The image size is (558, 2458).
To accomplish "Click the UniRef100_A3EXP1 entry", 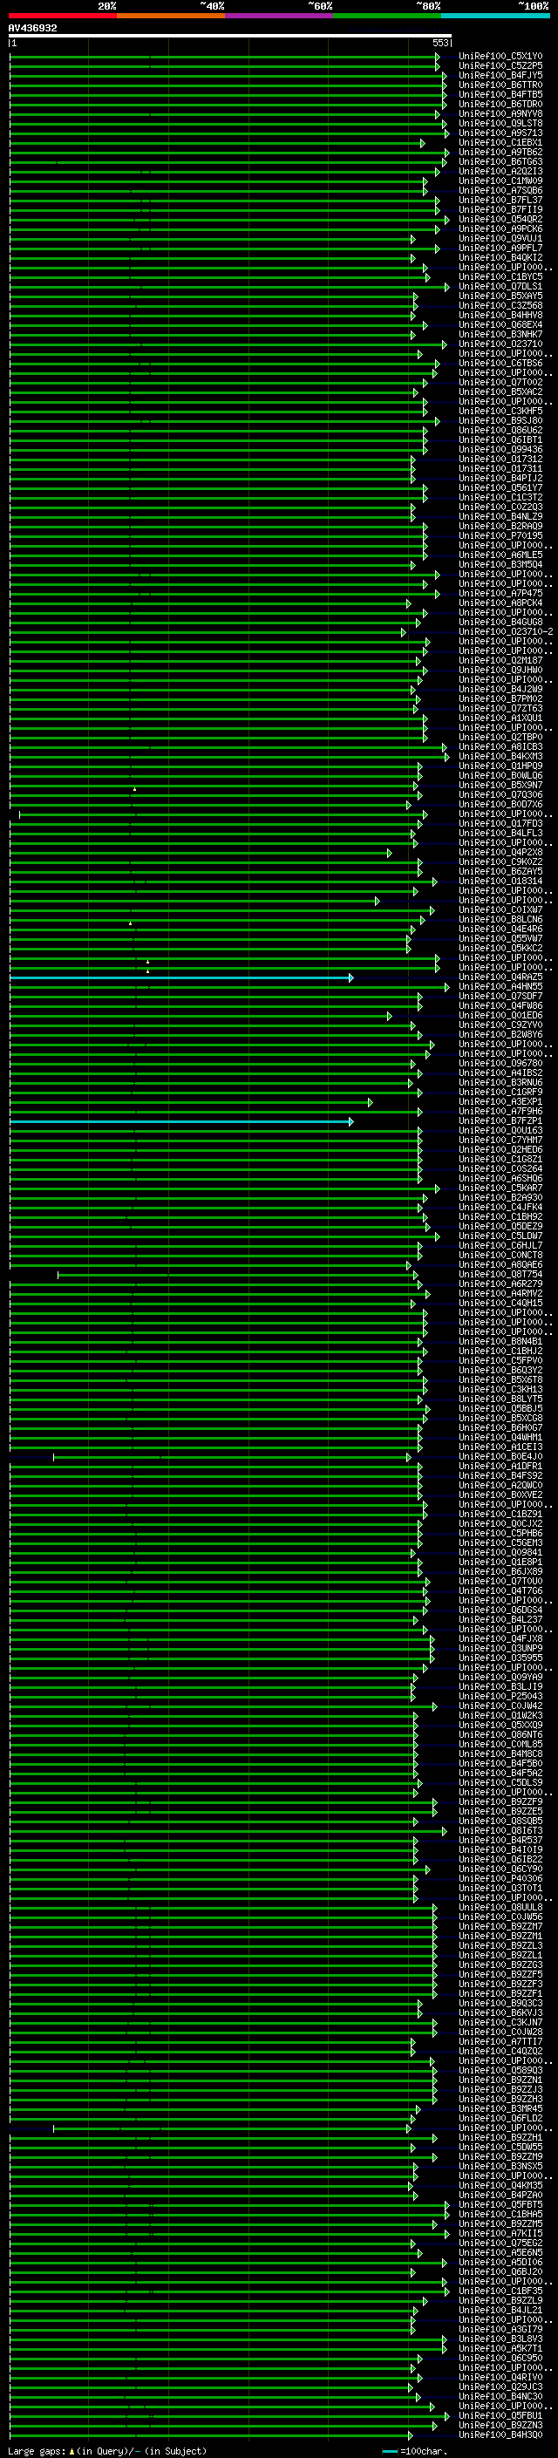I will [500, 1102].
